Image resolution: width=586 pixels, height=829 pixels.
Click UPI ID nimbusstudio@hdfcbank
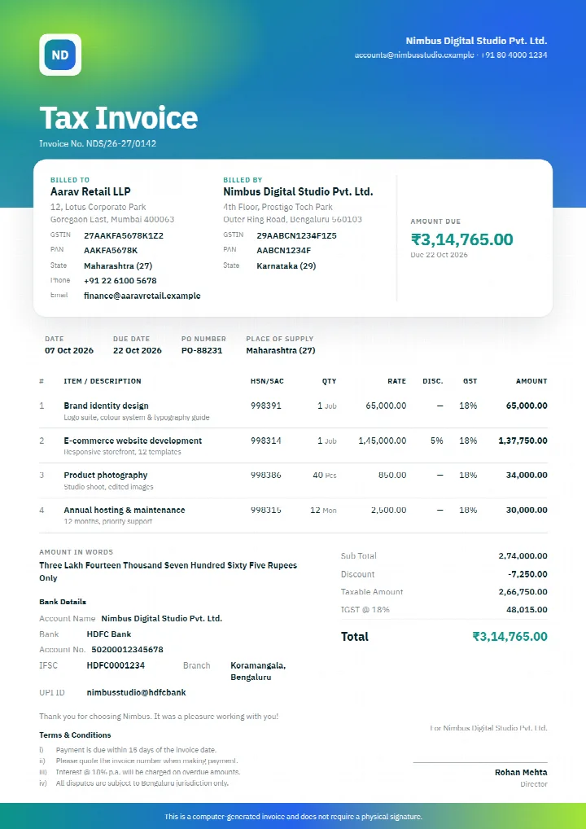[x=137, y=692]
